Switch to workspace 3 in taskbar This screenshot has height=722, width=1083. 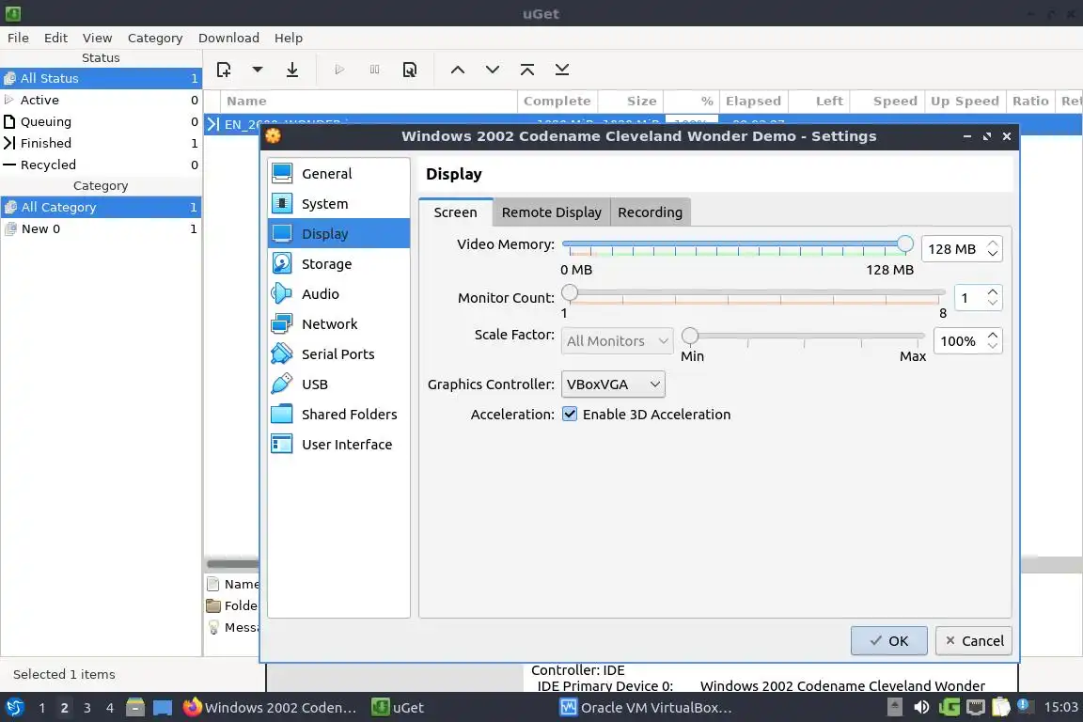pos(87,708)
